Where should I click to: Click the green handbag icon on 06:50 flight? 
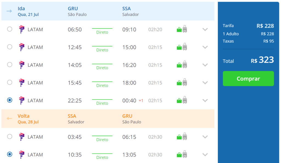[x=179, y=30]
